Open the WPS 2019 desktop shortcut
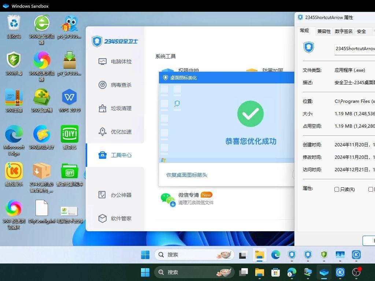Viewport: 375px width, 281px height. coord(69,98)
